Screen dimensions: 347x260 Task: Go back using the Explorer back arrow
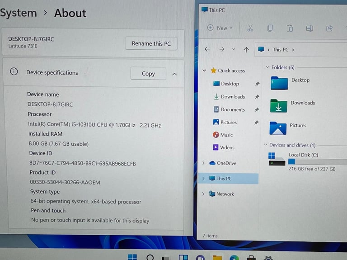point(207,49)
